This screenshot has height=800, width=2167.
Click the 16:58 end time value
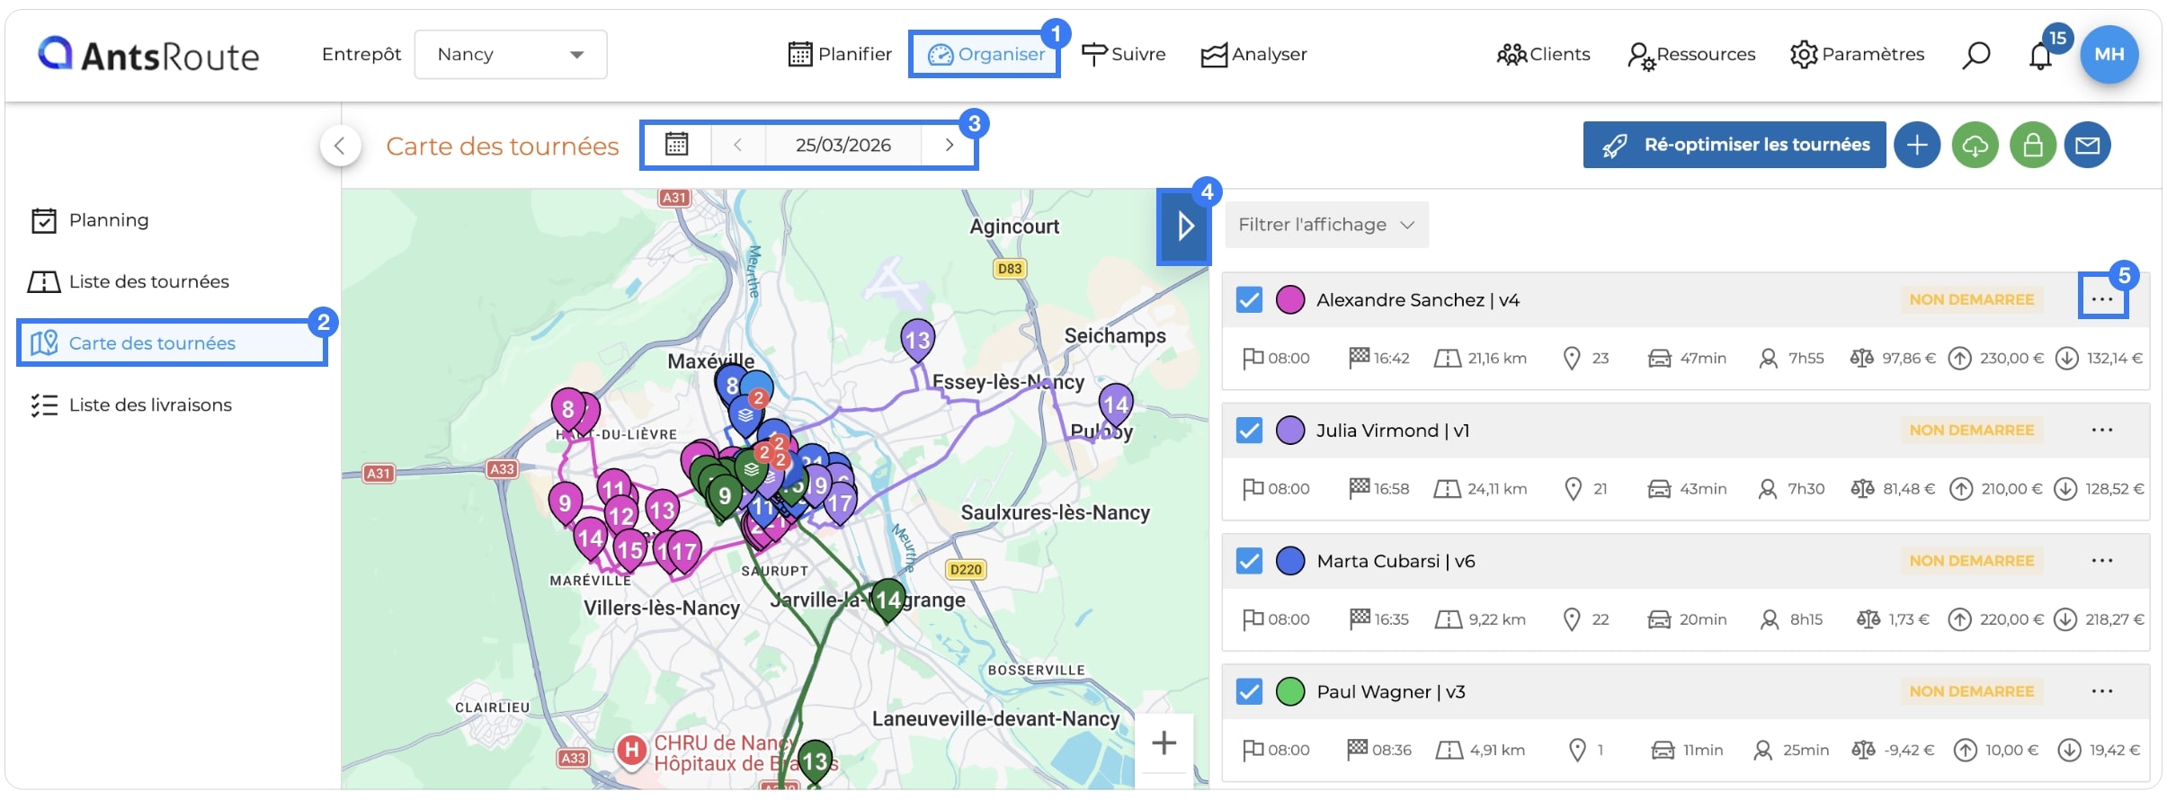1391,488
